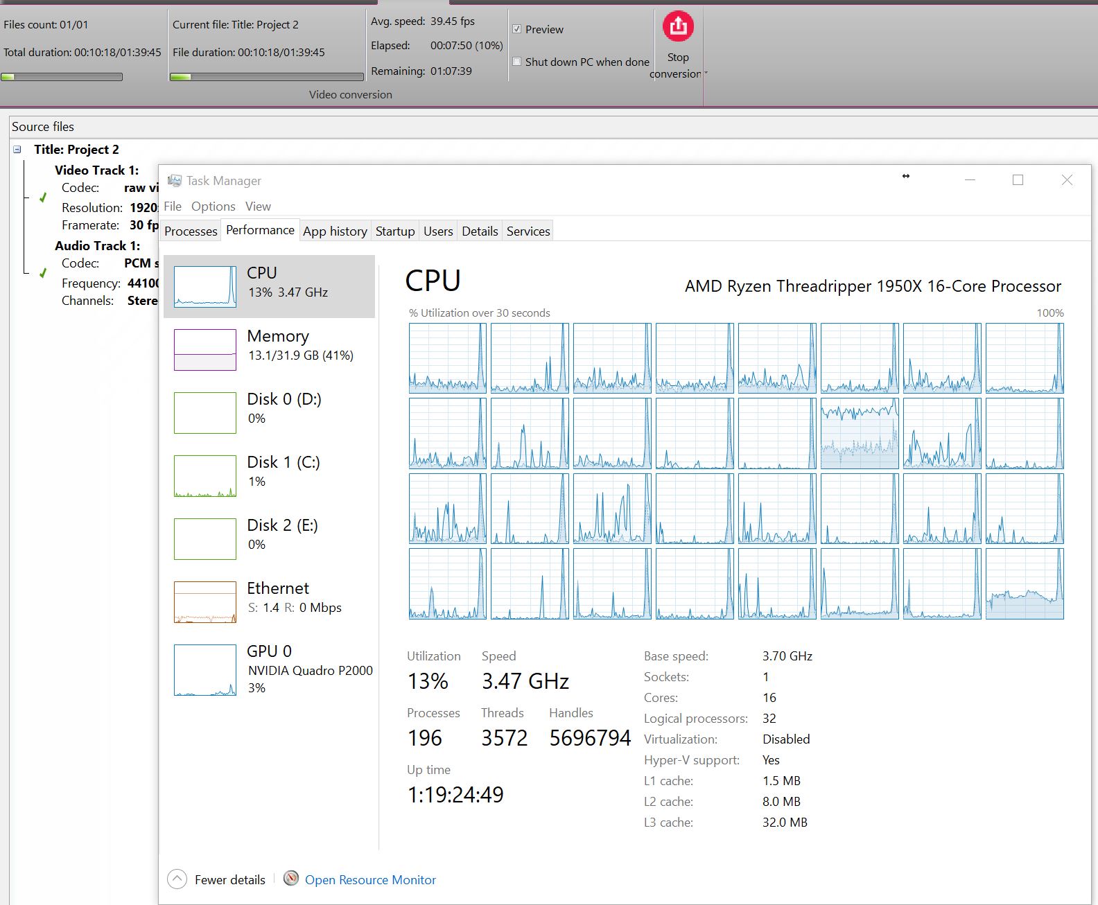
Task: Click the Video conversion group label
Action: click(351, 94)
